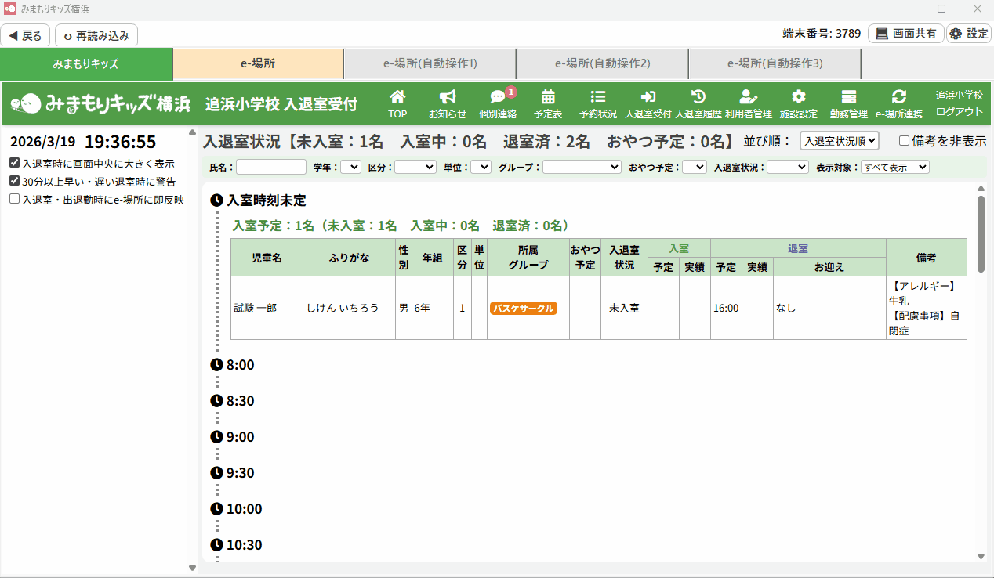Click the TOP home icon
The width and height of the screenshot is (994, 578).
(397, 96)
